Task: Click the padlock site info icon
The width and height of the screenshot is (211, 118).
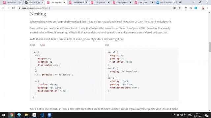Action: 19,8
